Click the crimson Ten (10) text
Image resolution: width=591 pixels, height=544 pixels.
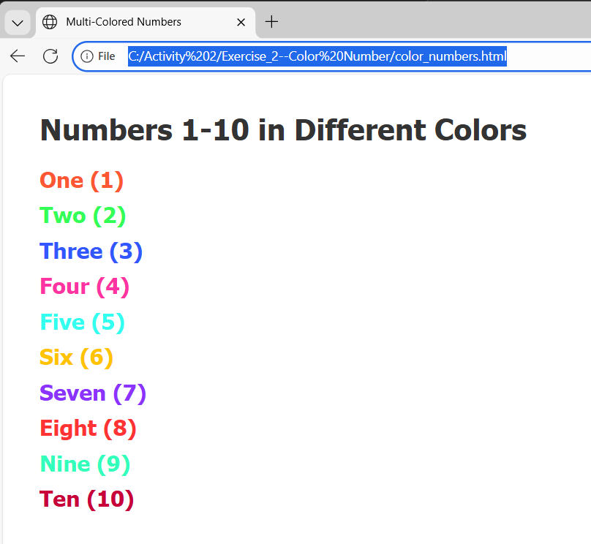pos(86,499)
